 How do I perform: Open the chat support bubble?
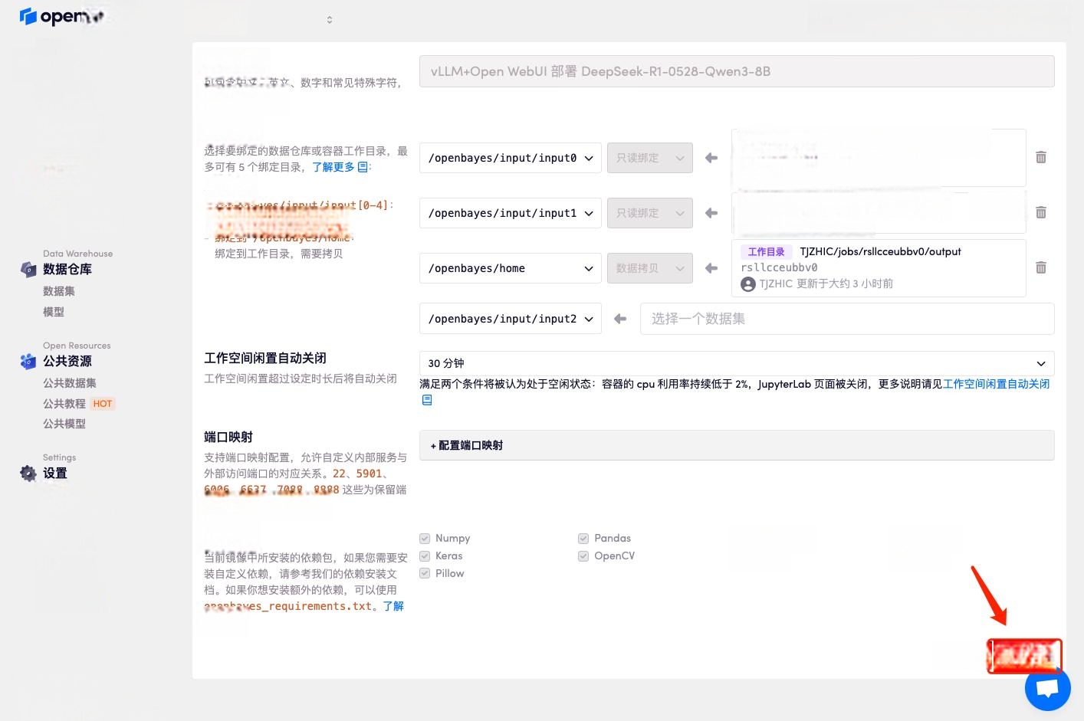point(1047,688)
